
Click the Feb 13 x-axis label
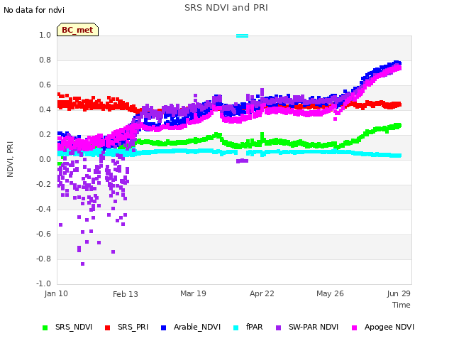coord(125,294)
